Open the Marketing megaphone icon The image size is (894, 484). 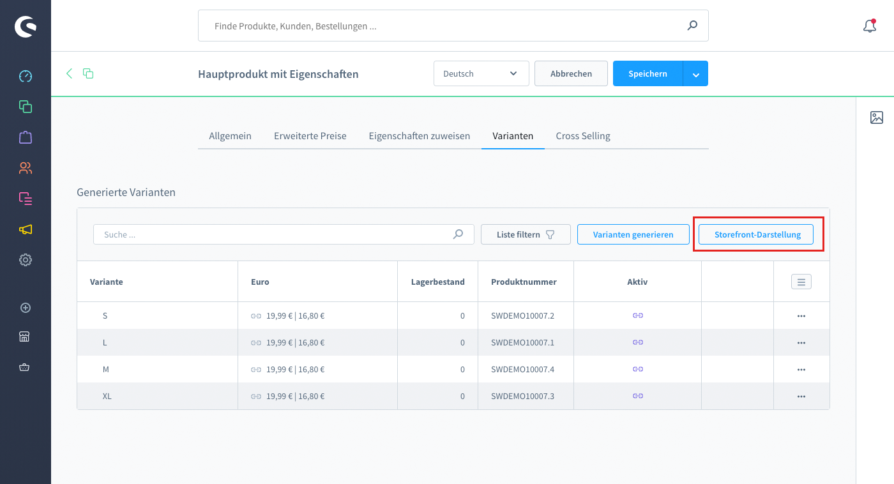click(x=26, y=229)
